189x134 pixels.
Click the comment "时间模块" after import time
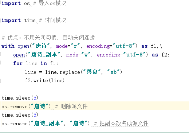tap(55, 20)
